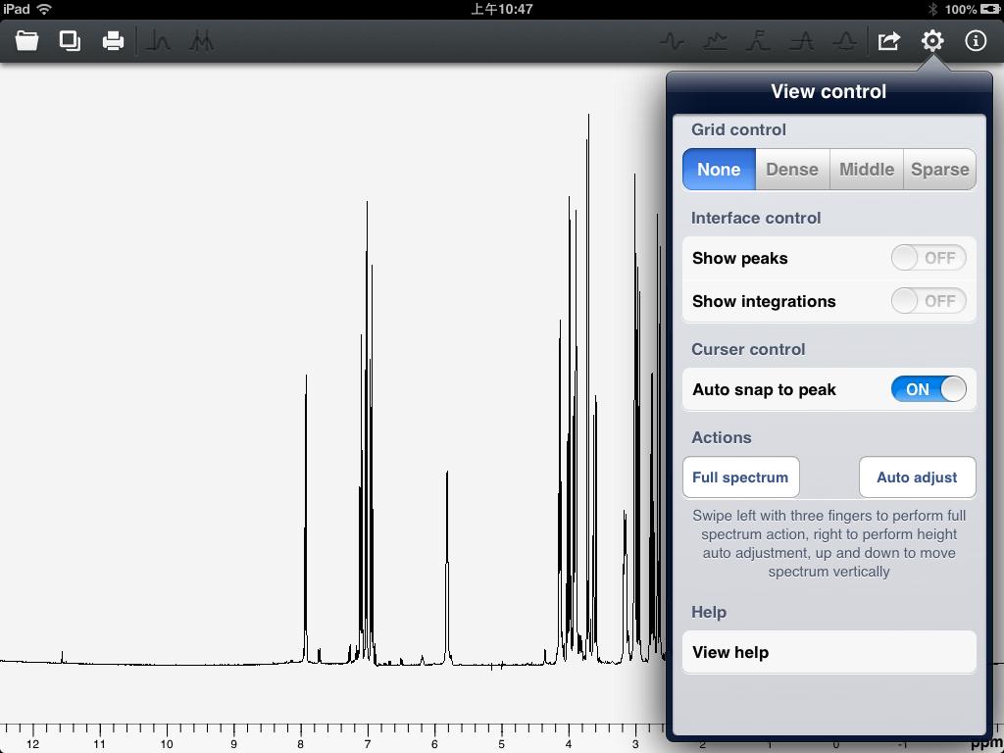Tap the clock showing 10:47
Viewport: 1004px width, 753px height.
point(502,9)
